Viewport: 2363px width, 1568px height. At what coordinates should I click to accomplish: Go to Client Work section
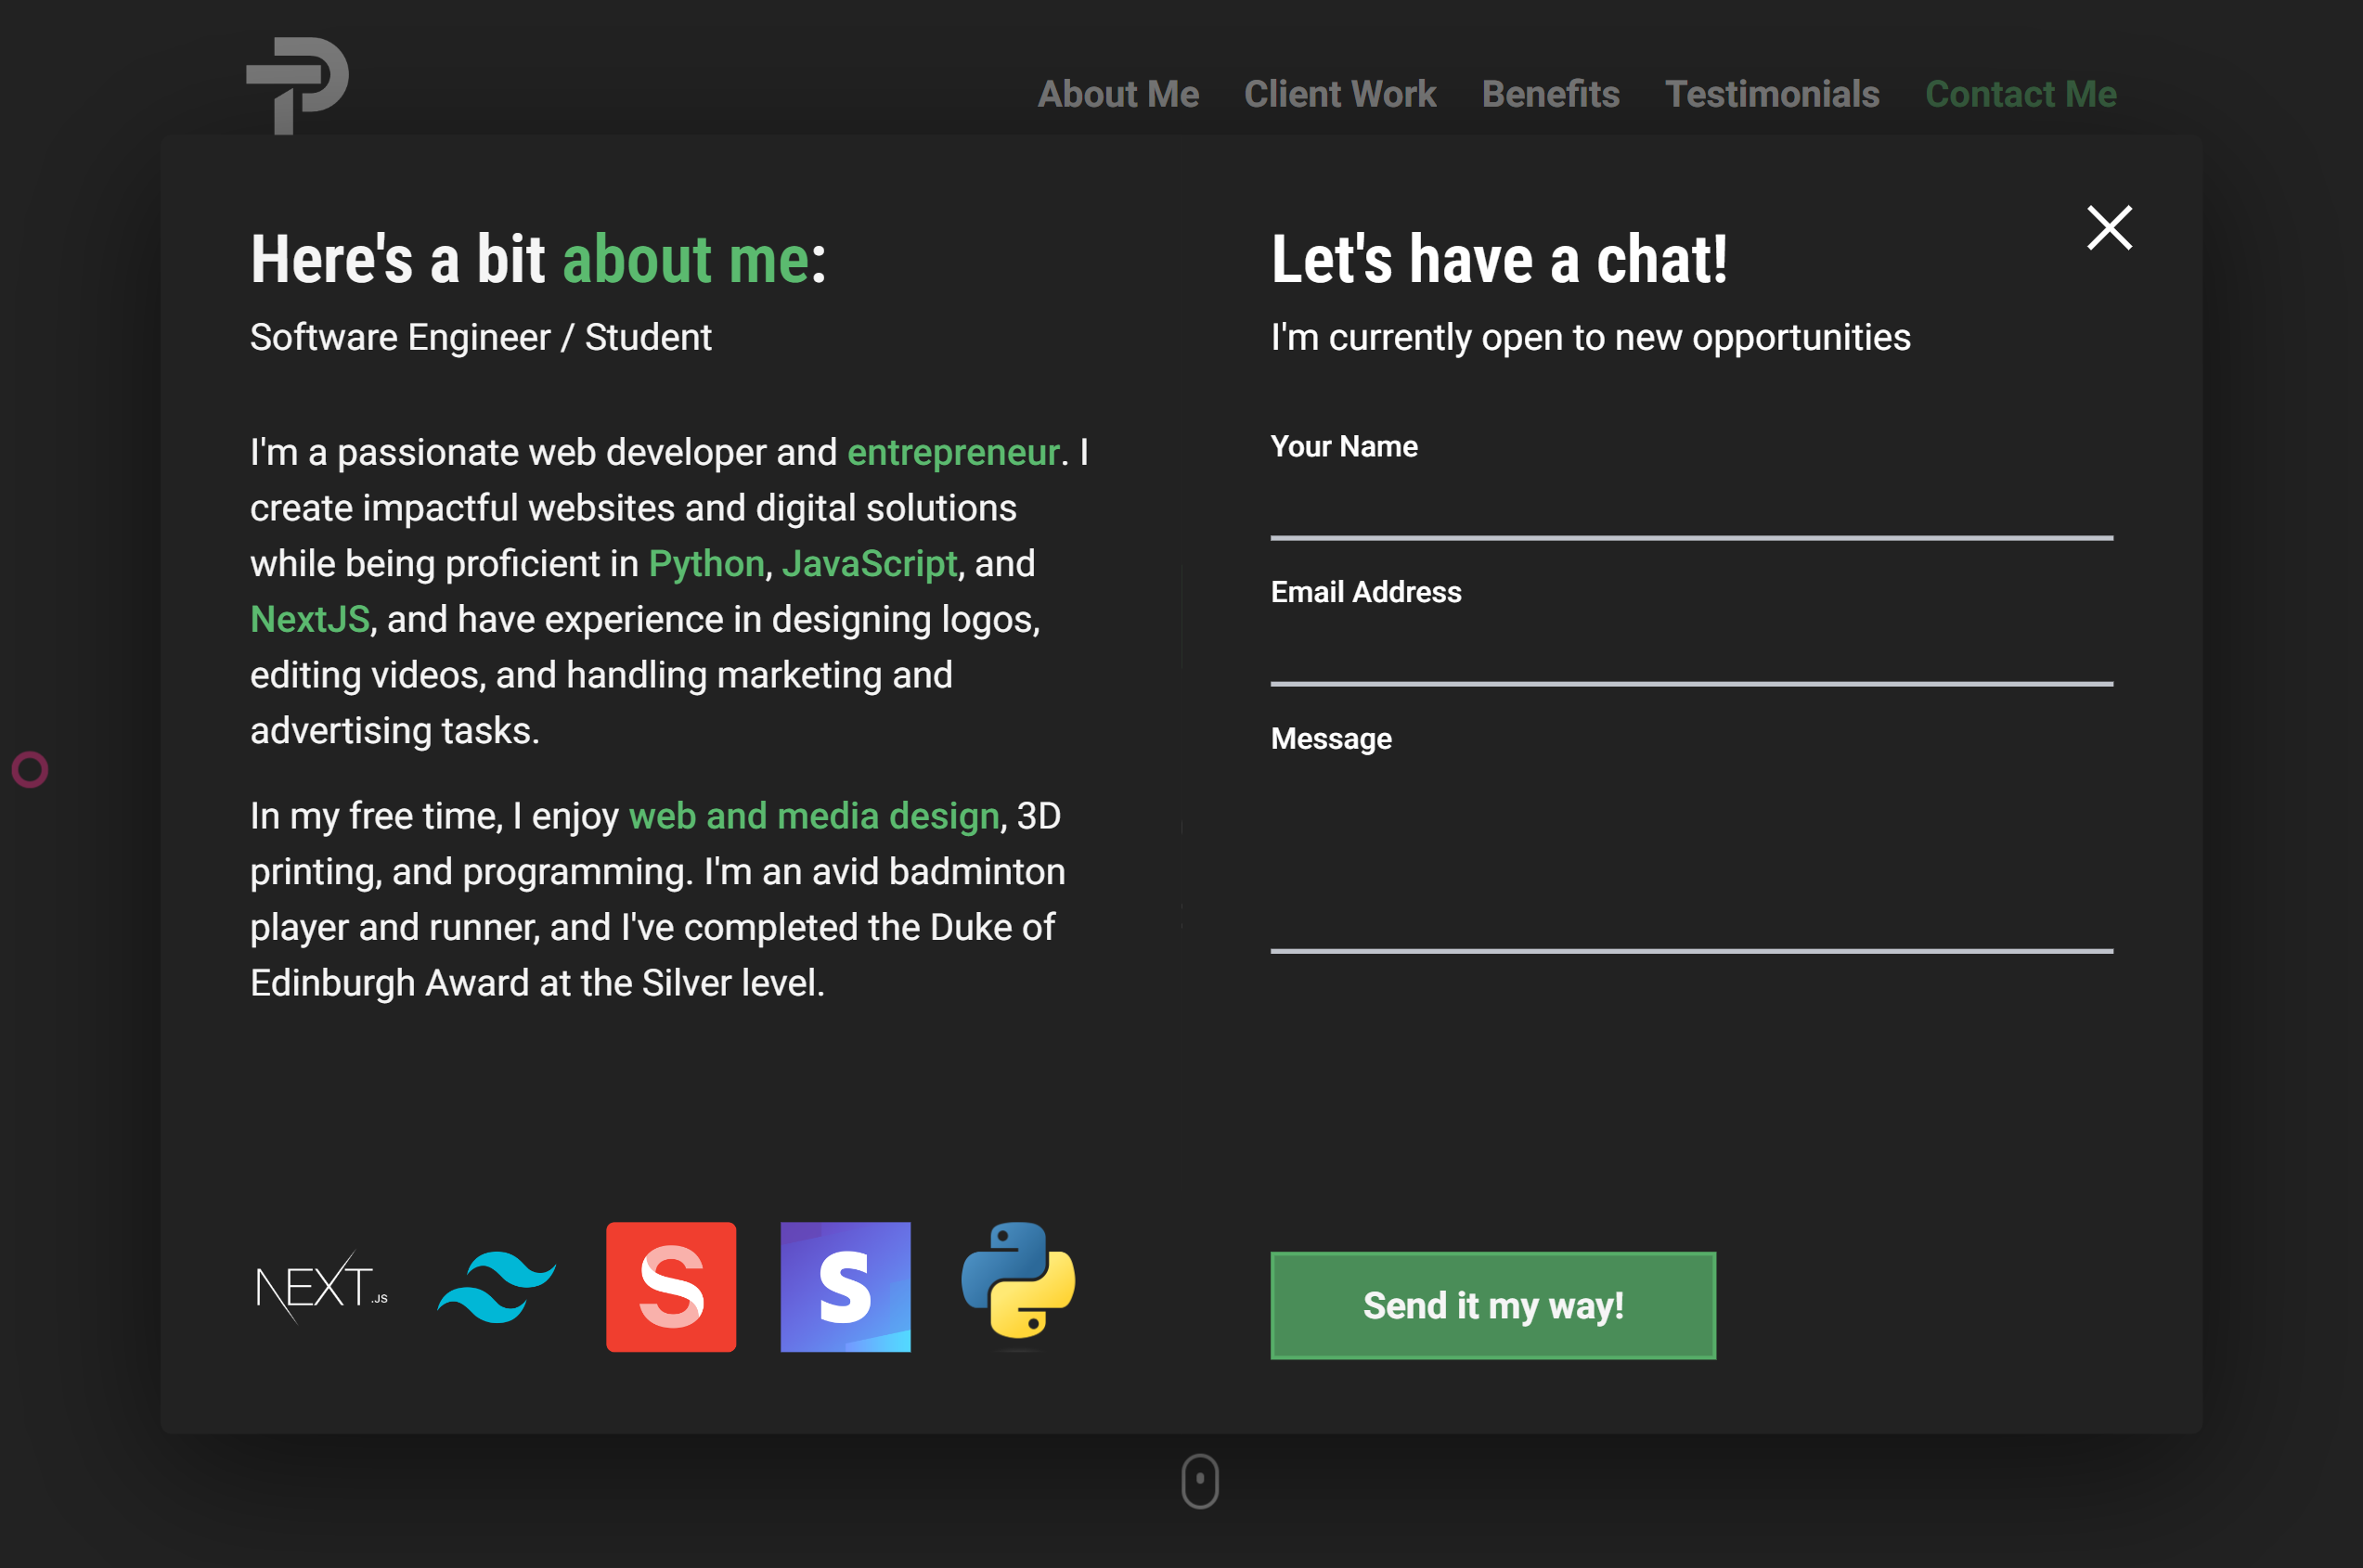(x=1339, y=94)
